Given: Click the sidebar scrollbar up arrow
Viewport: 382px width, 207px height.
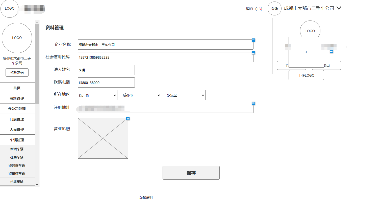Looking at the screenshot, I should click(x=37, y=22).
